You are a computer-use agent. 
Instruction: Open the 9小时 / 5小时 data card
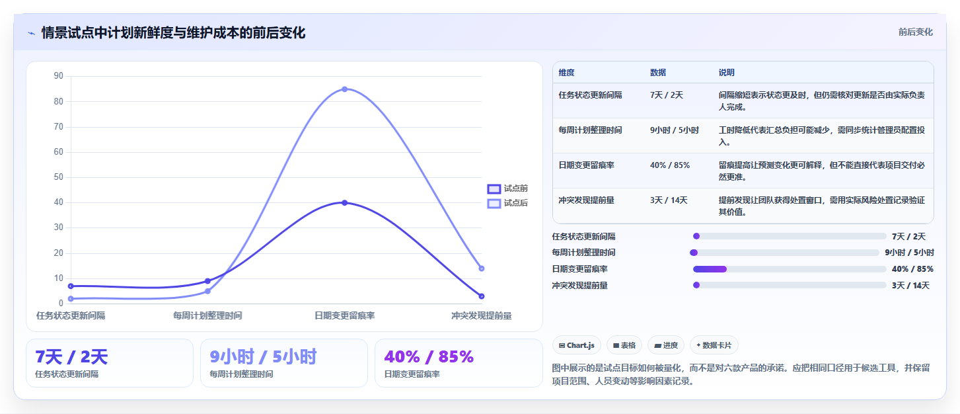pos(284,363)
